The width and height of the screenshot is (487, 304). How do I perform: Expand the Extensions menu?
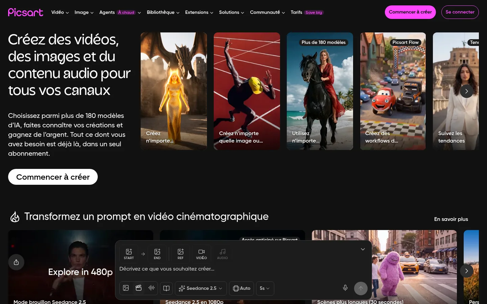tap(199, 12)
